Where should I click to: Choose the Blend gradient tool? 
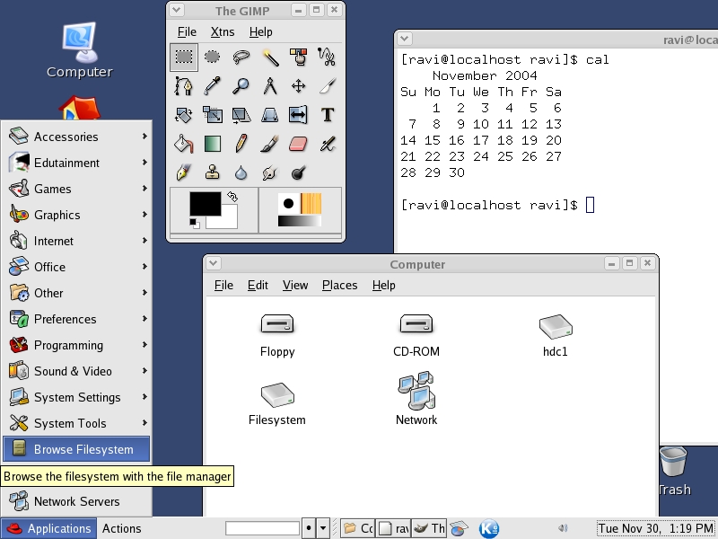click(x=213, y=144)
